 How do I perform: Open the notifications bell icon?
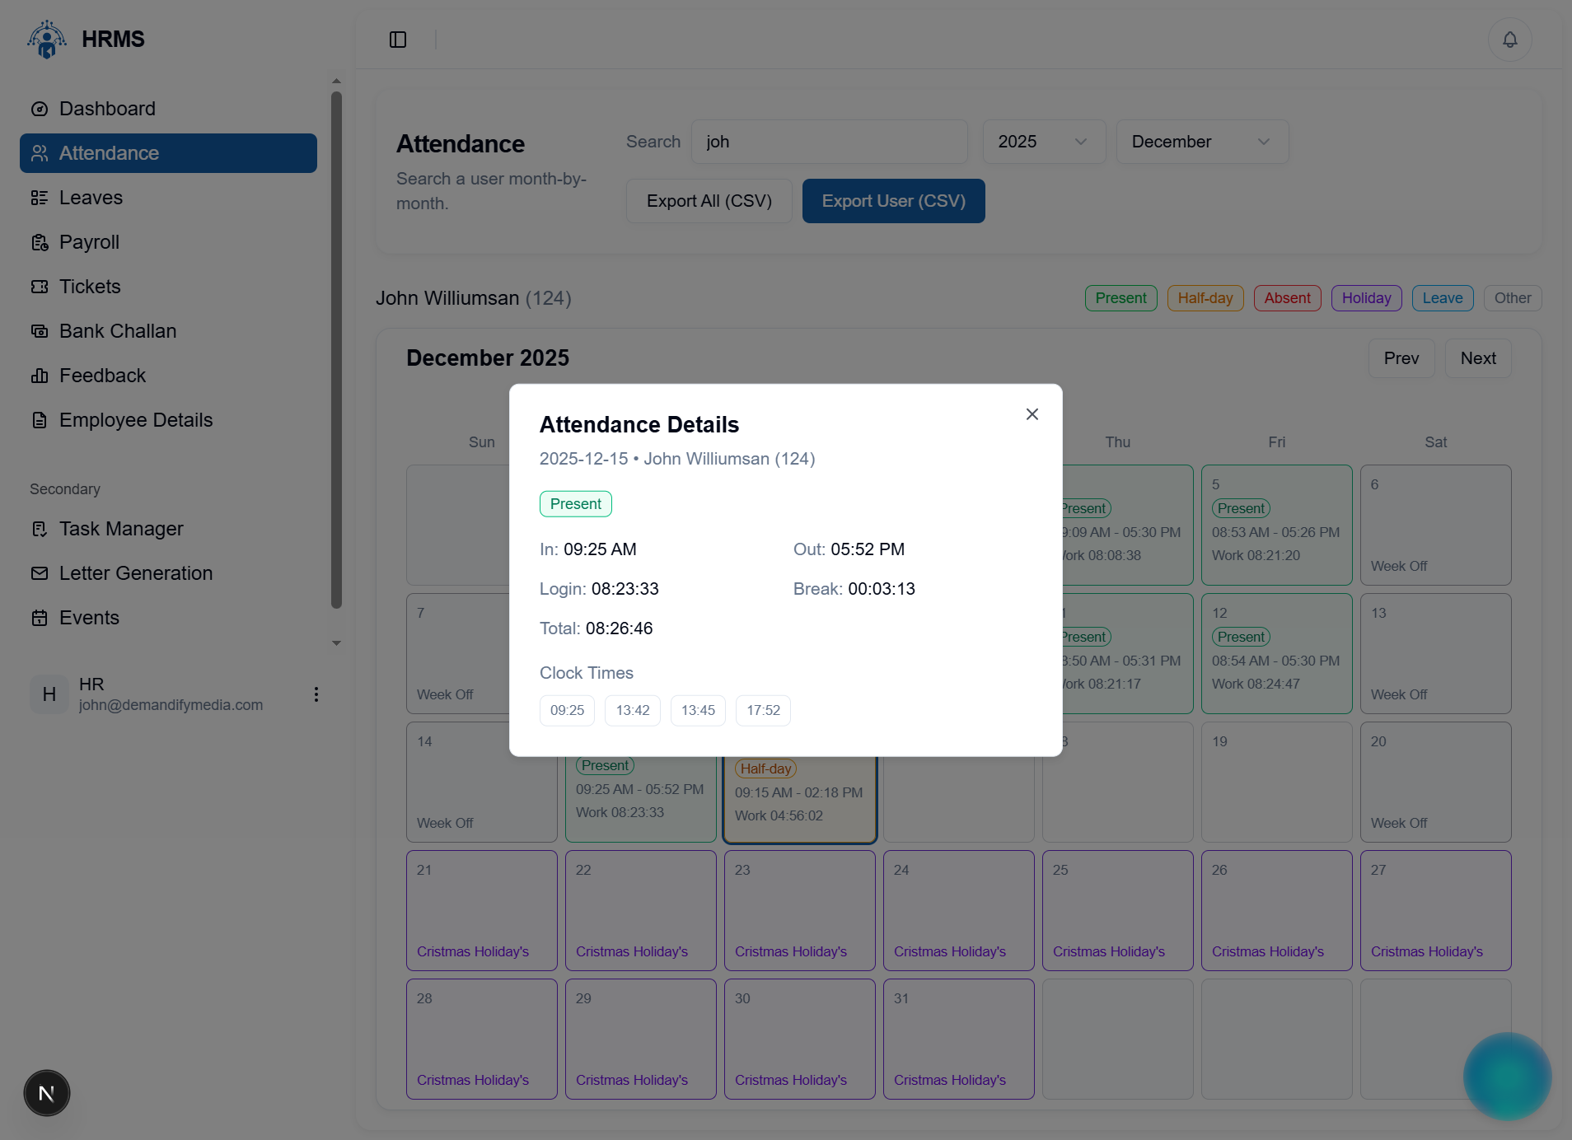click(x=1509, y=39)
